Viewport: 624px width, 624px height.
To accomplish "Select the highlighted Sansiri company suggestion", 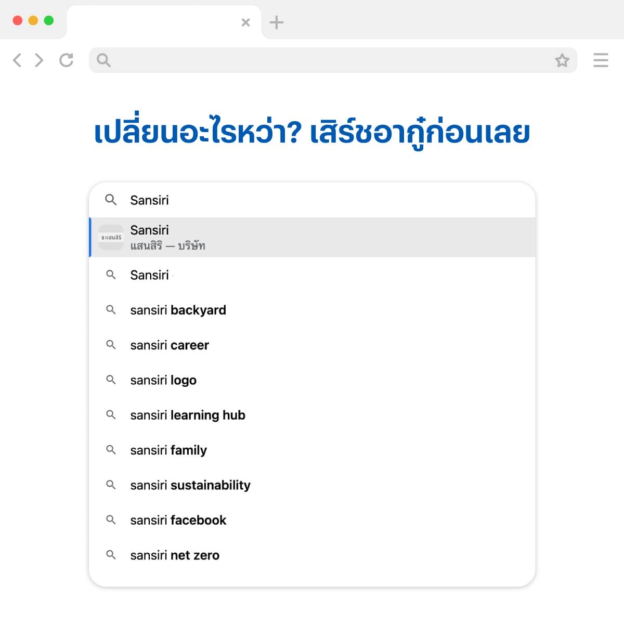I will [x=312, y=237].
